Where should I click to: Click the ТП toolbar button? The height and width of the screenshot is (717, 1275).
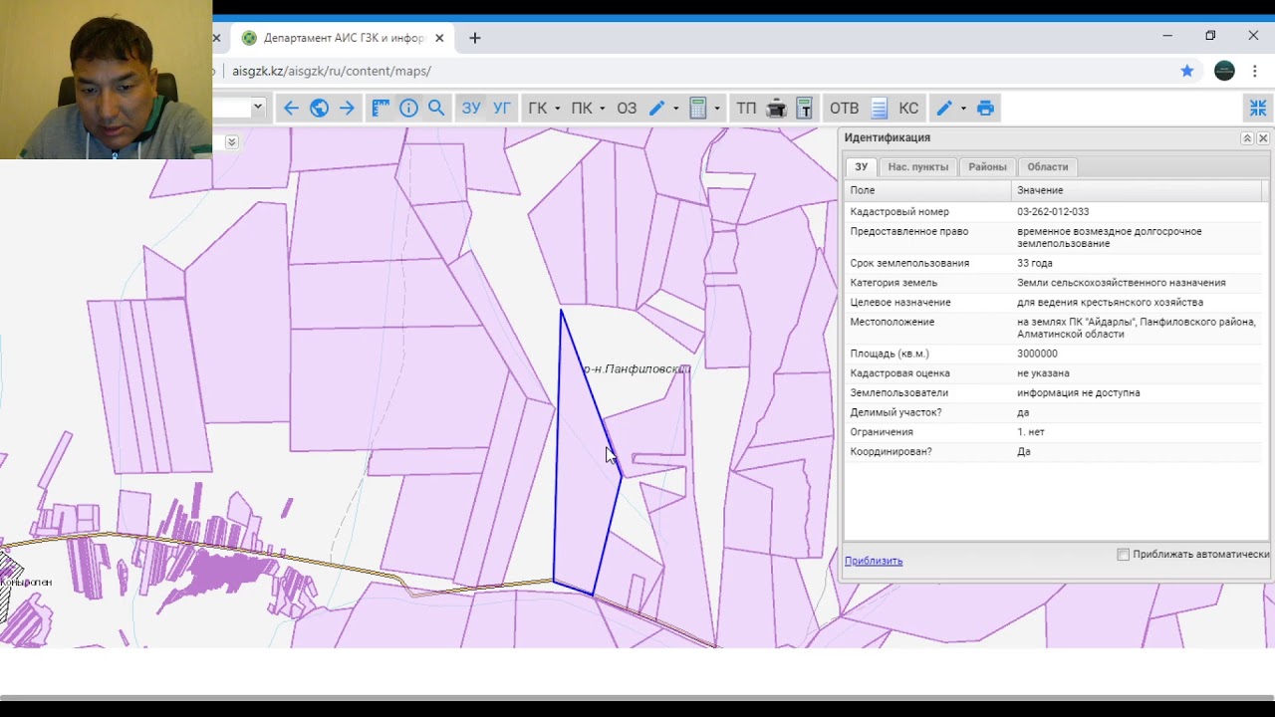[x=746, y=109]
